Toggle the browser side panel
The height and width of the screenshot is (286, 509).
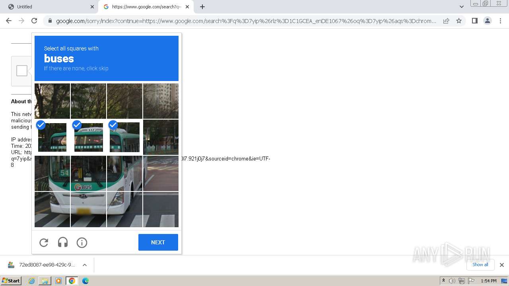(x=475, y=21)
